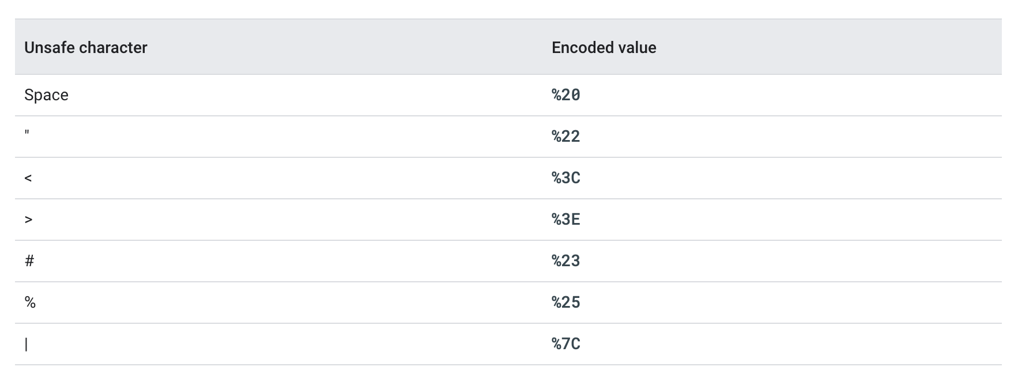Click the %7C encoded value
1018x378 pixels.
565,344
